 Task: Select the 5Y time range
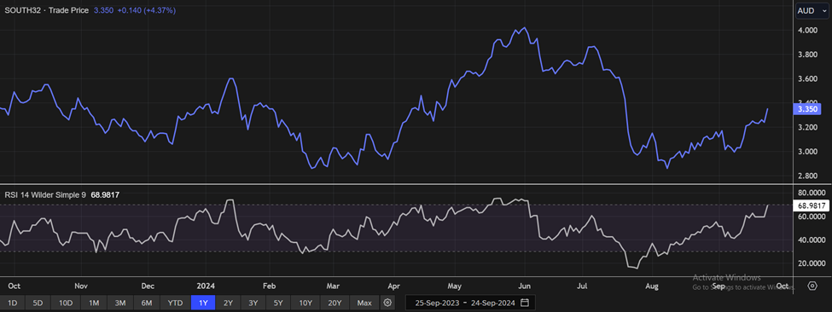278,303
